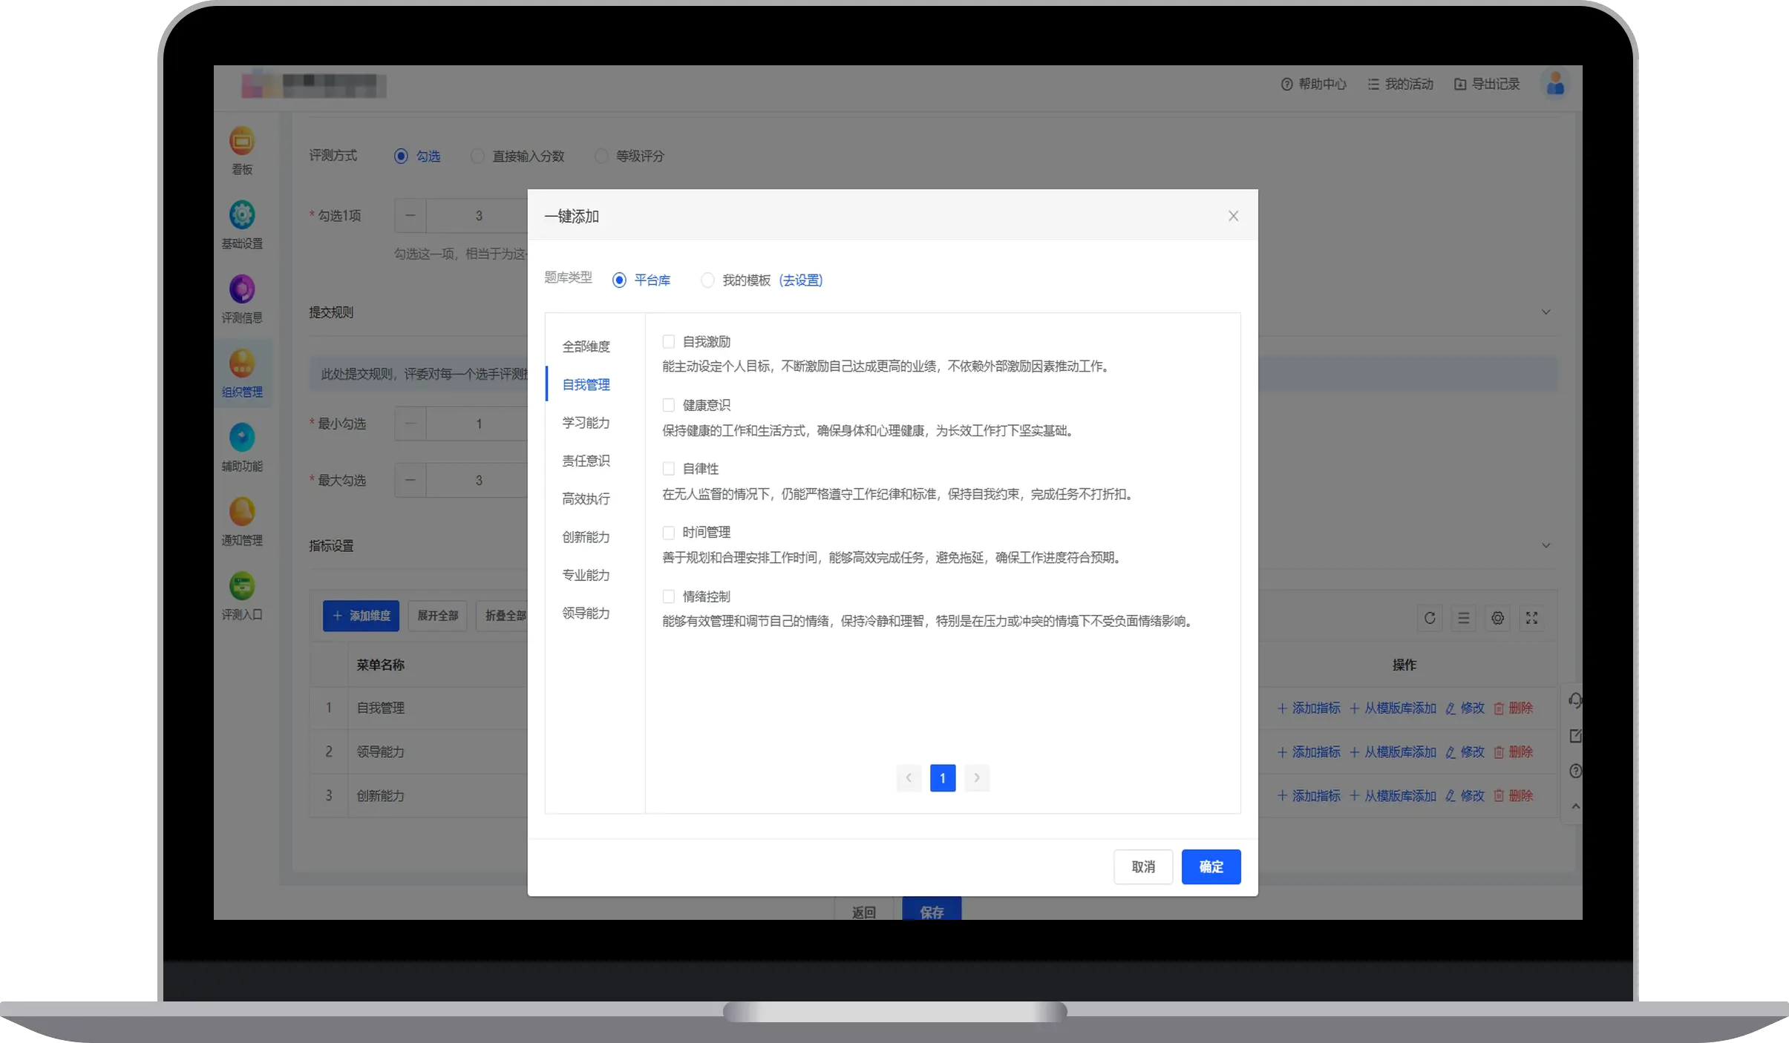
Task: Click minus stepper for 最小勾选
Action: pyautogui.click(x=411, y=424)
